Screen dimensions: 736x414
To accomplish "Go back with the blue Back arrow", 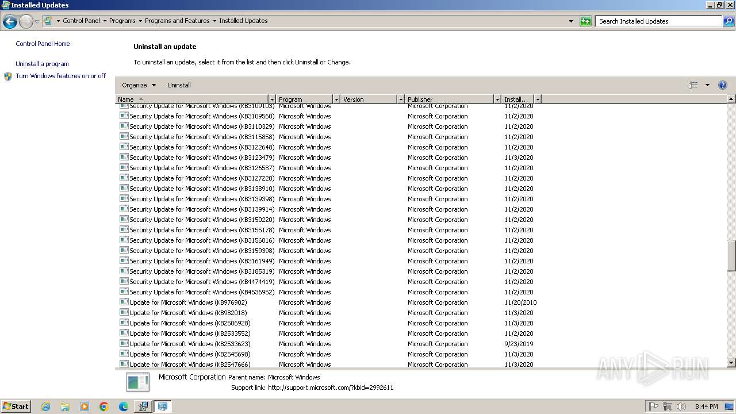I will point(10,22).
